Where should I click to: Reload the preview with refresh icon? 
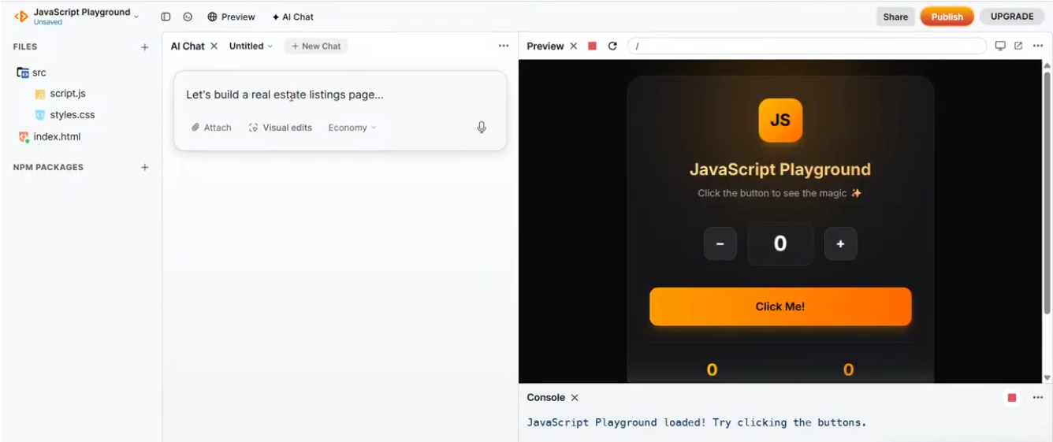612,46
